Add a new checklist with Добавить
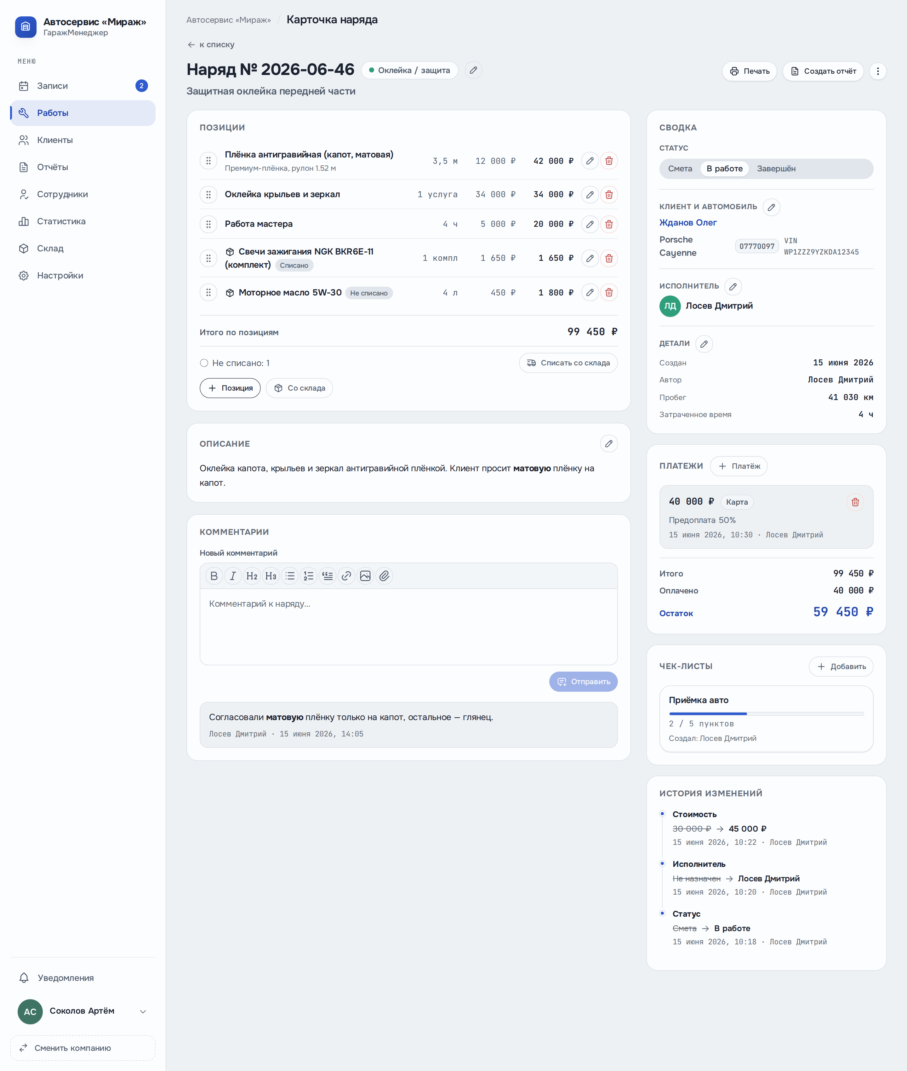This screenshot has width=907, height=1071. coord(841,667)
